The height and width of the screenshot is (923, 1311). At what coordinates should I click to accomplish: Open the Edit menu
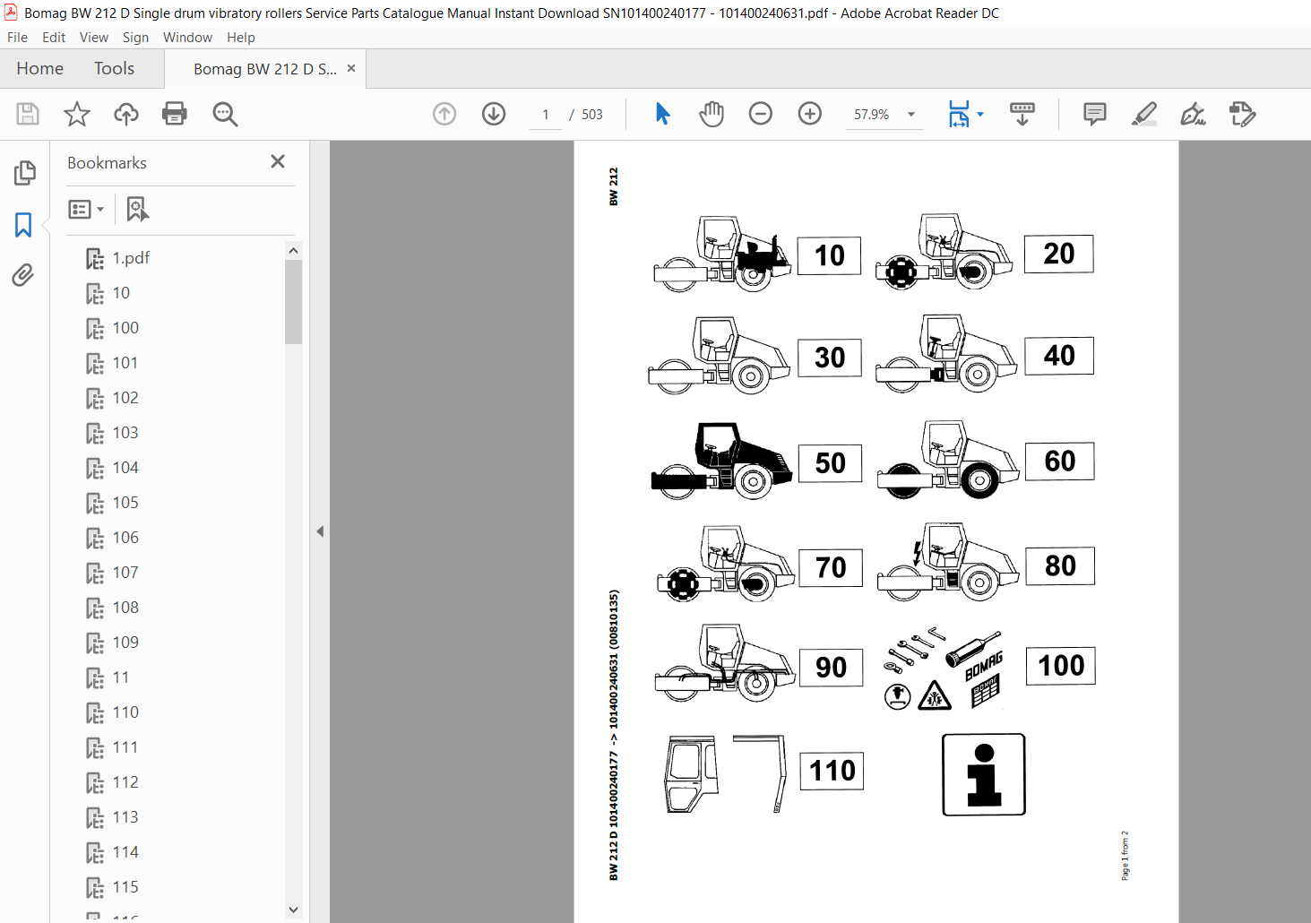[54, 38]
